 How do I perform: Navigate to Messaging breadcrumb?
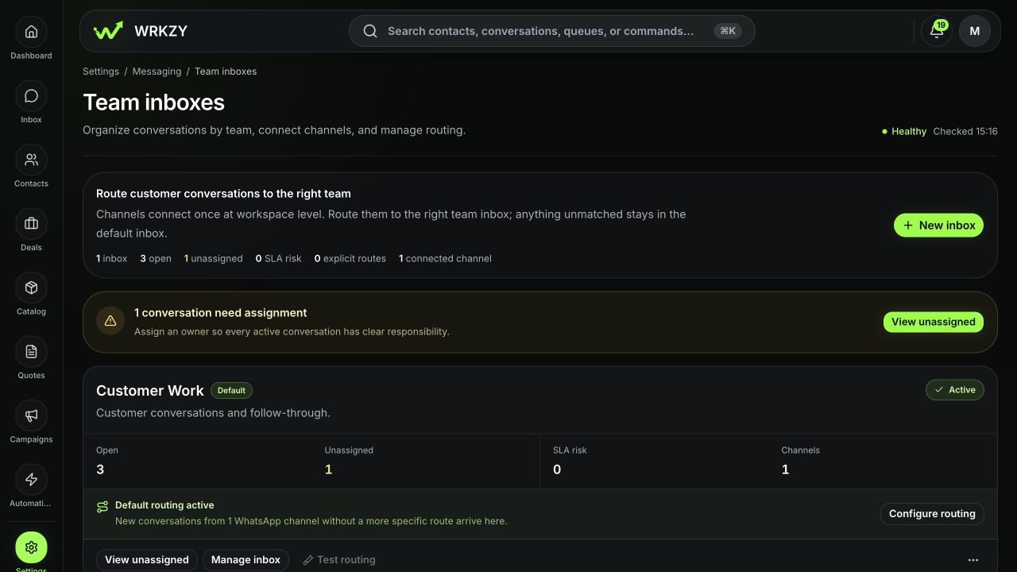click(x=157, y=71)
